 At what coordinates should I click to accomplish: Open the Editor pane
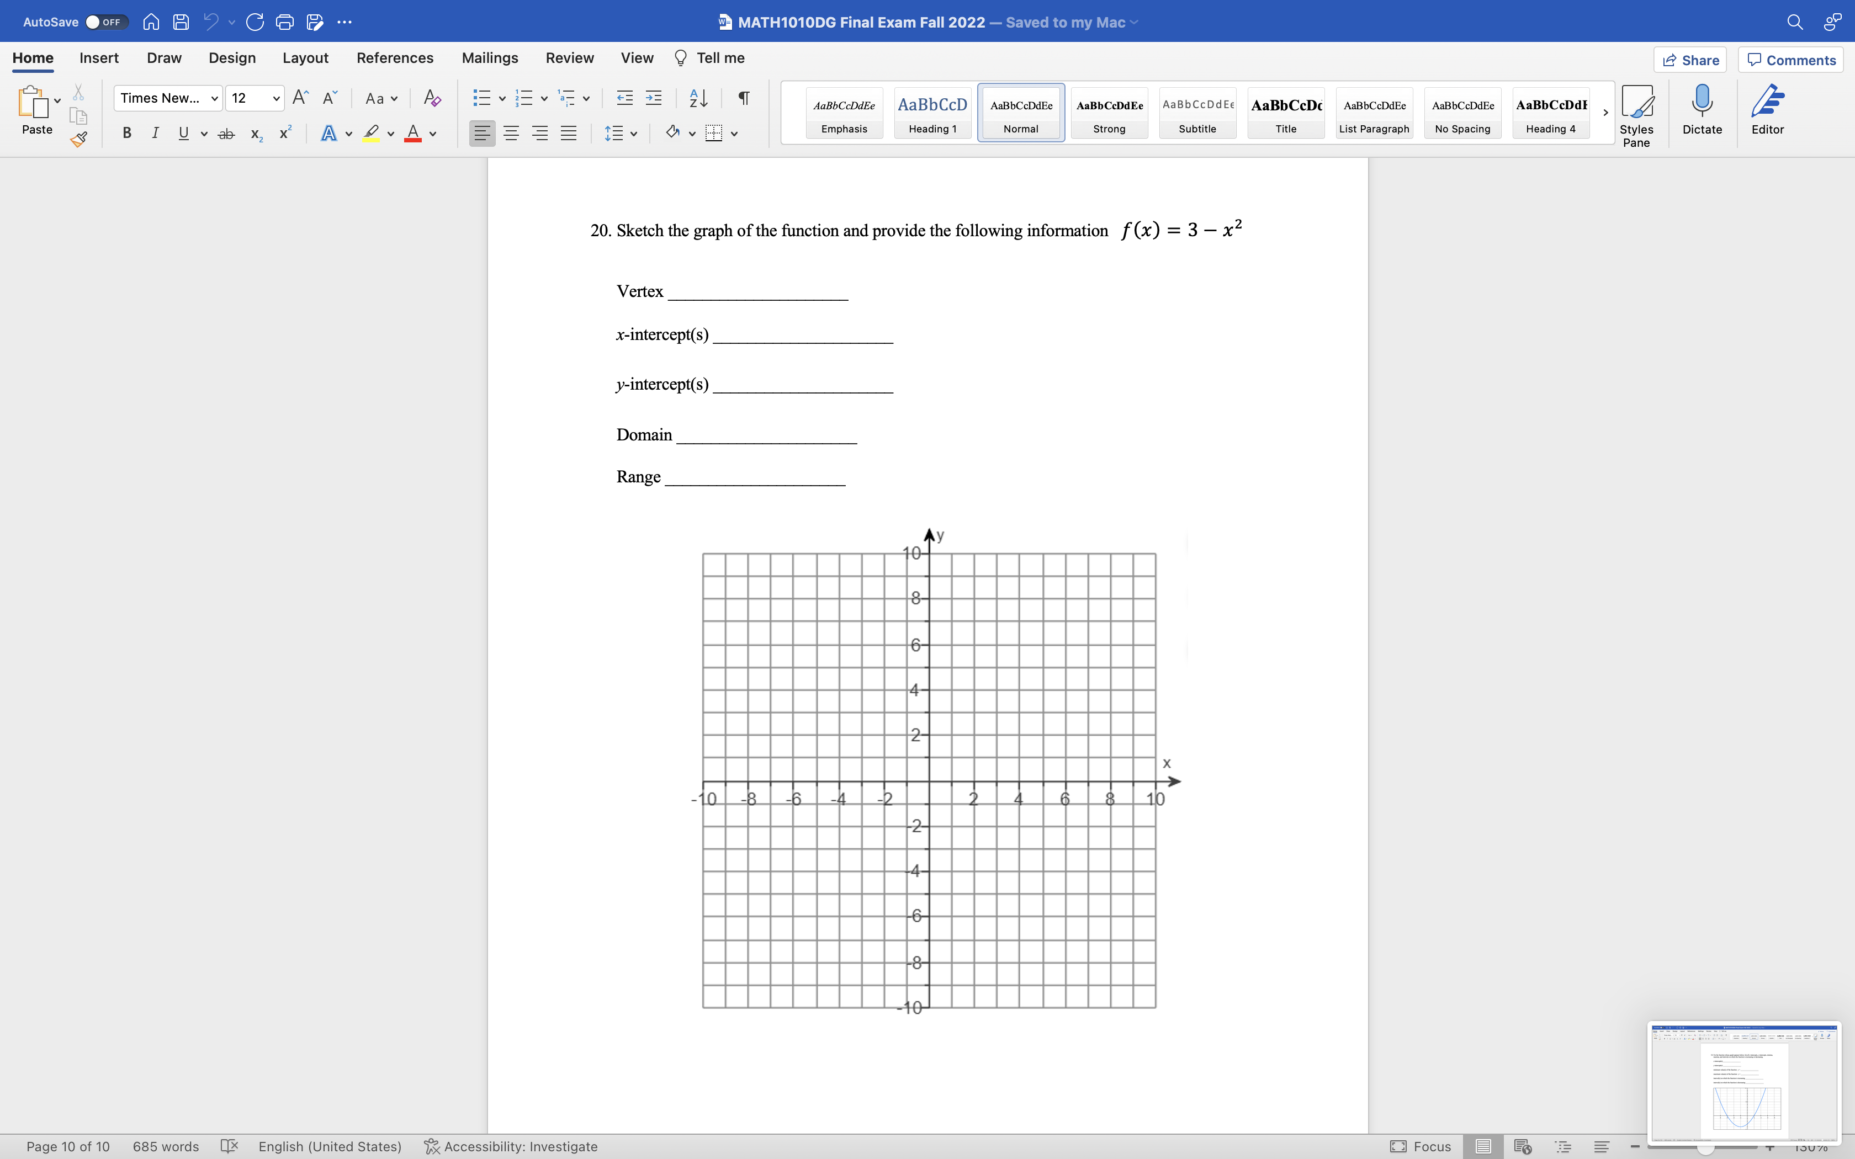point(1767,110)
